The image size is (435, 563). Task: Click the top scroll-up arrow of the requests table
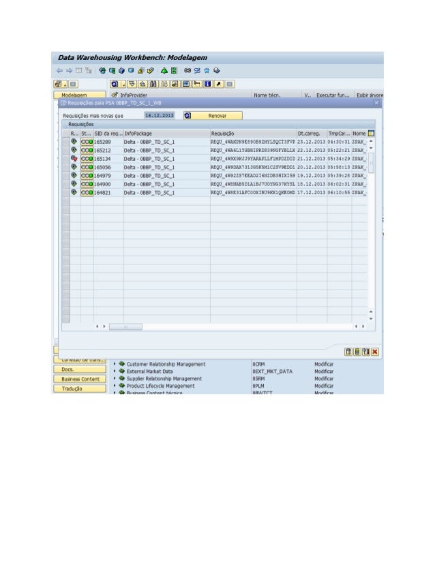[371, 140]
